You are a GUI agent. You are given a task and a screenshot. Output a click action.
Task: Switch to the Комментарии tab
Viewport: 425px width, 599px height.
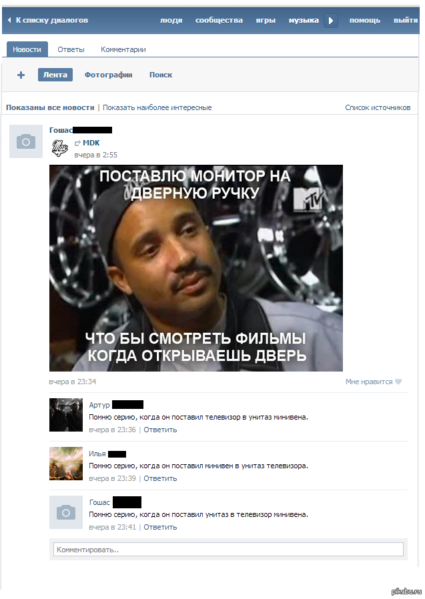(x=123, y=49)
